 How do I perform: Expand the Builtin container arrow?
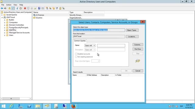point(5,20)
